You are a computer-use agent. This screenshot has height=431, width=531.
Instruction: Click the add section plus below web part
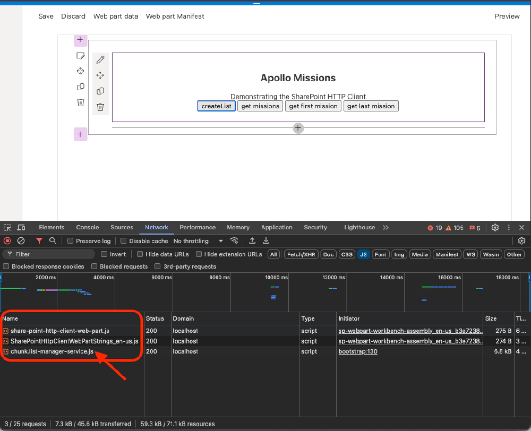(80, 134)
